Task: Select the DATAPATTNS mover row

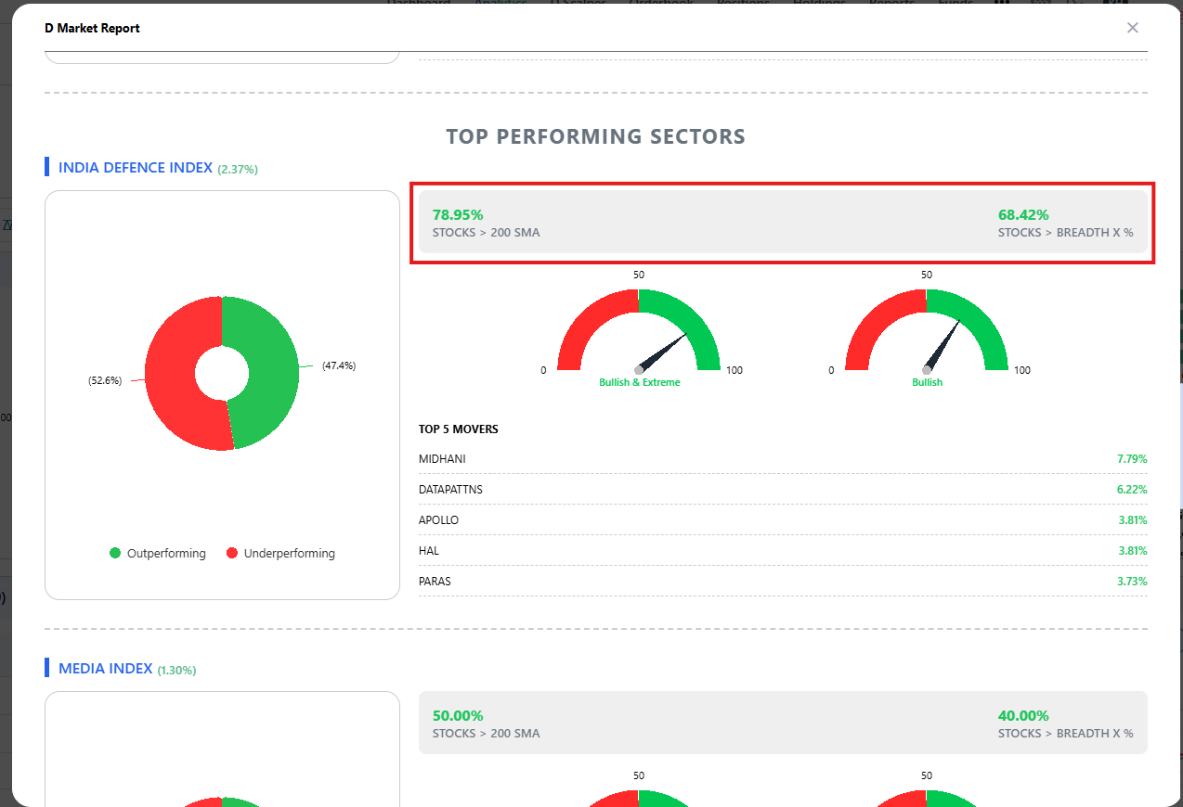Action: [783, 490]
